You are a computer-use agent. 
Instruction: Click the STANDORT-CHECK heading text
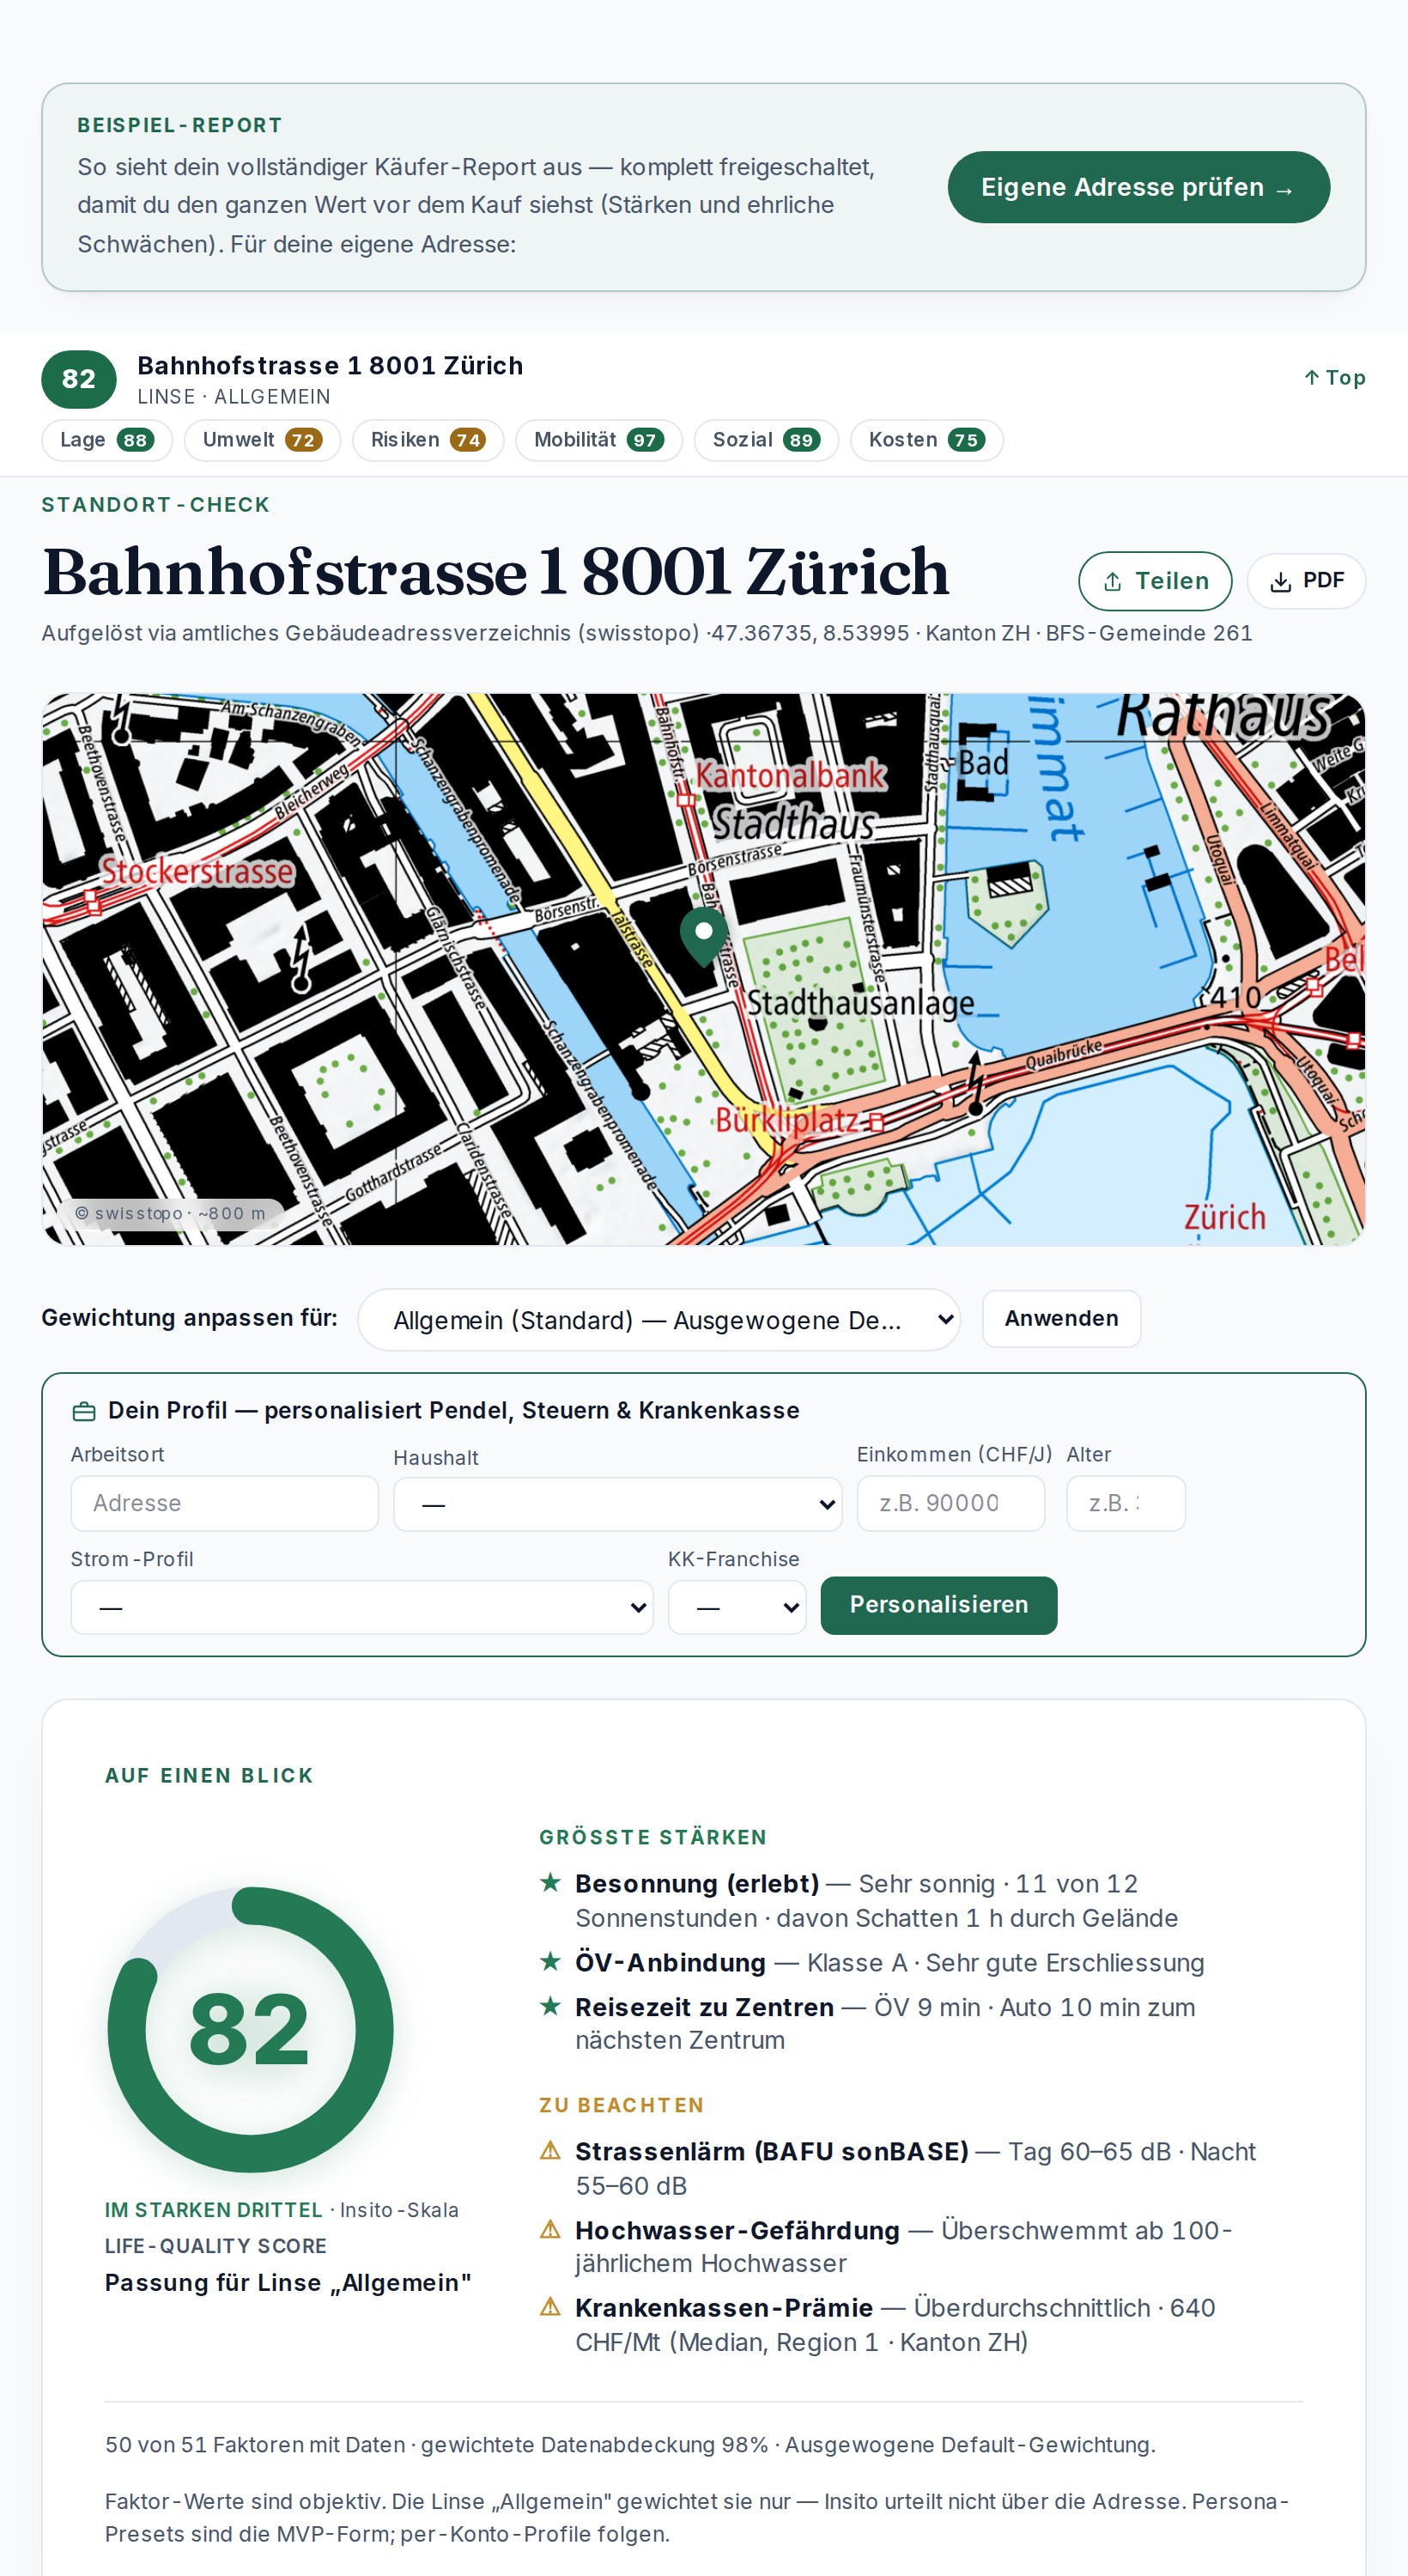[156, 505]
